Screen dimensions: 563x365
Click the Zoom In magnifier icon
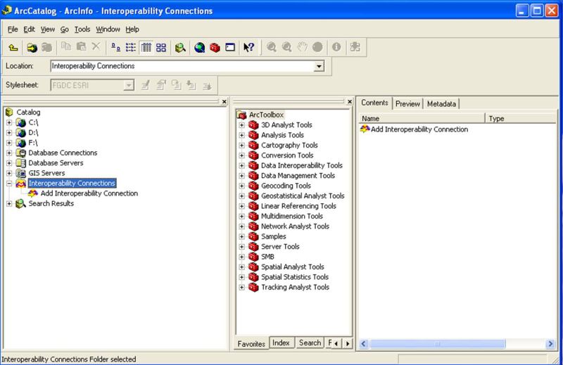click(272, 47)
